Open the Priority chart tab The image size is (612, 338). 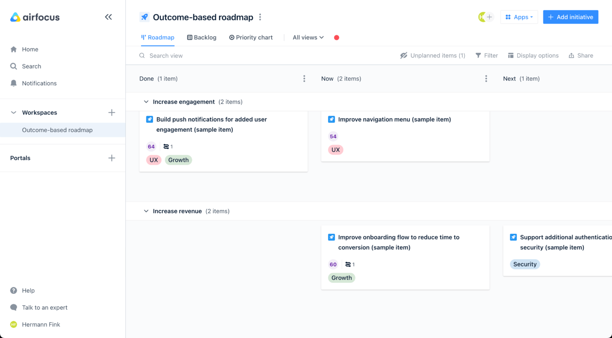pyautogui.click(x=251, y=37)
